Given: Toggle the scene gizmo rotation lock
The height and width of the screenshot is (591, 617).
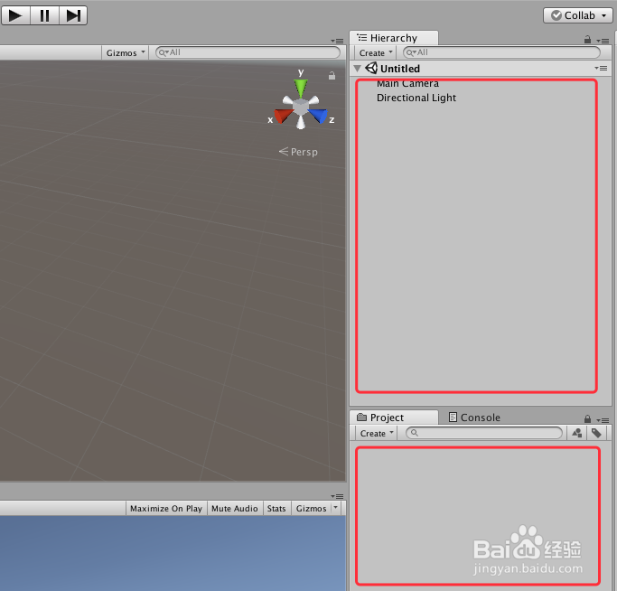Looking at the screenshot, I should 332,76.
